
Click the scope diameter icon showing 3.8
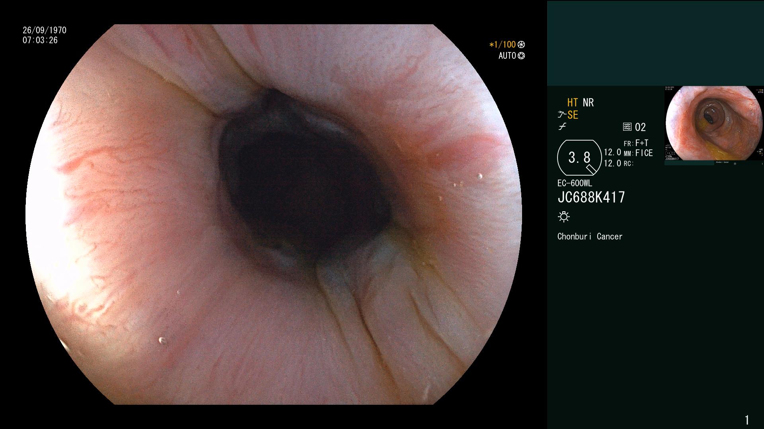click(579, 158)
